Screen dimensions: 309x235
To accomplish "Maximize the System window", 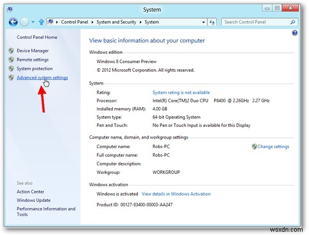I will pyautogui.click(x=277, y=8).
